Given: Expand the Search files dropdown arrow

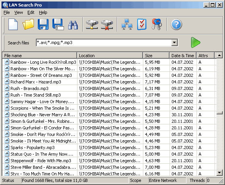Looking at the screenshot, I should [x=175, y=42].
